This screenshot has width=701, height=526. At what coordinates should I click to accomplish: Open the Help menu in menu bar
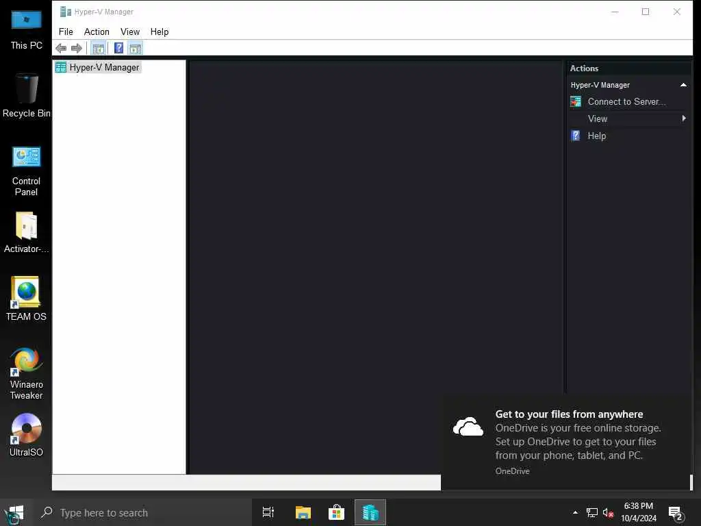[160, 32]
